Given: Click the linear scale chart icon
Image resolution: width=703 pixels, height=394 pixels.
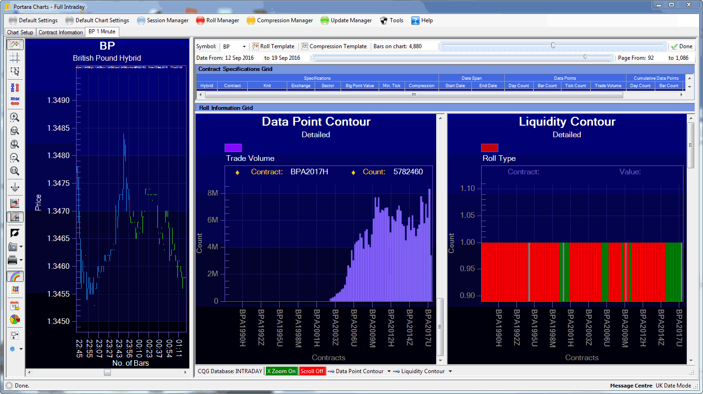Looking at the screenshot, I should (15, 216).
